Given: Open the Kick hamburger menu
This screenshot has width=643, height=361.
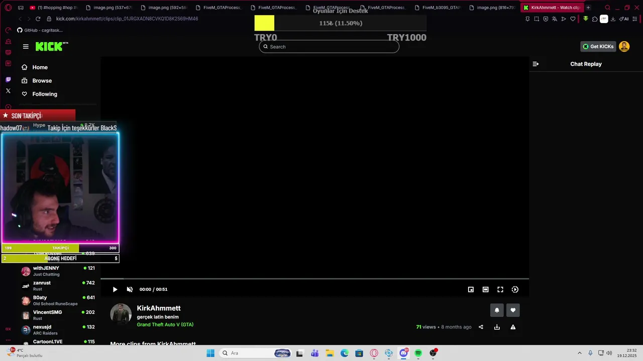Looking at the screenshot, I should pos(26,47).
